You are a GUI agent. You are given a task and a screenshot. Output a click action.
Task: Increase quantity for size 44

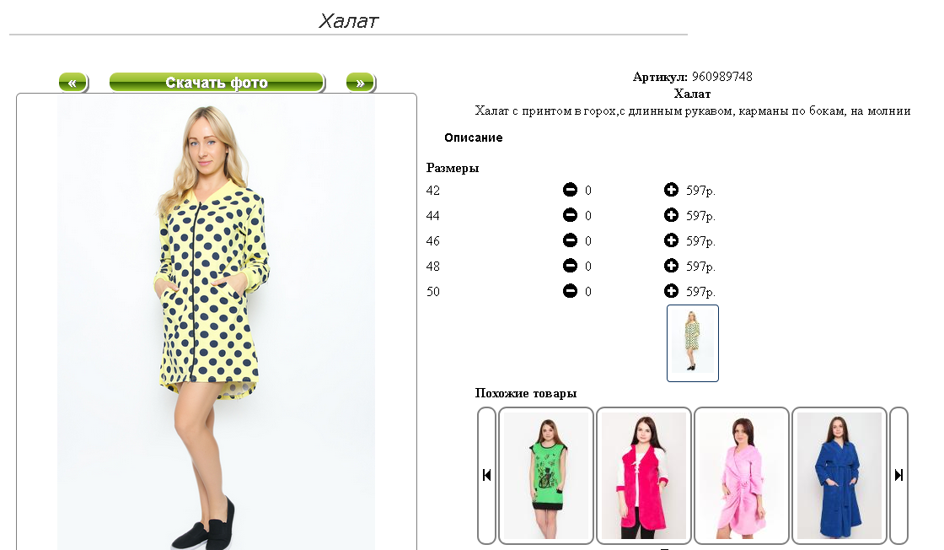tap(671, 215)
